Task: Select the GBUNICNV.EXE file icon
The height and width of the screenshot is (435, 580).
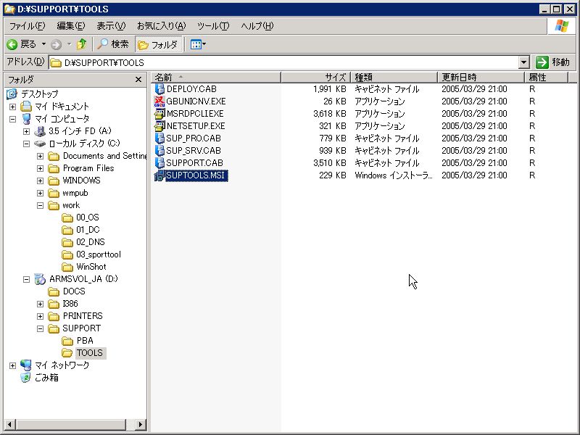Action: (x=159, y=101)
